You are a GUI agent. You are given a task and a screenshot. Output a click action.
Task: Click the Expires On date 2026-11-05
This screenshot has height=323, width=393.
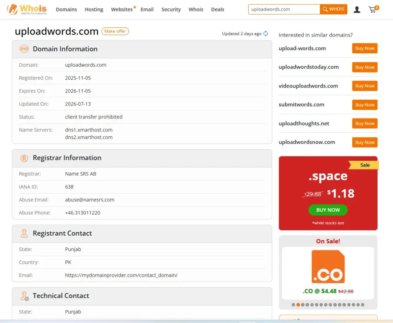pos(78,91)
